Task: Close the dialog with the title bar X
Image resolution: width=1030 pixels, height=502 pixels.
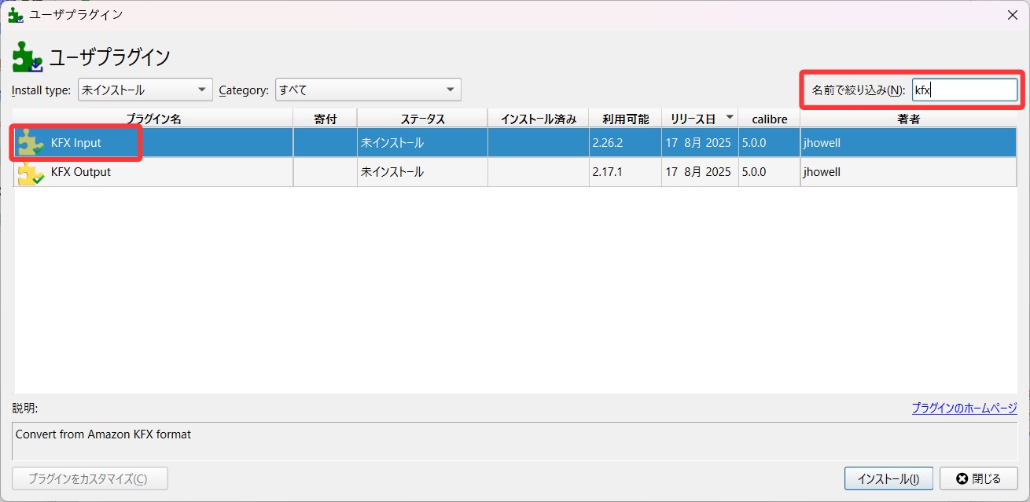Action: (x=1012, y=15)
